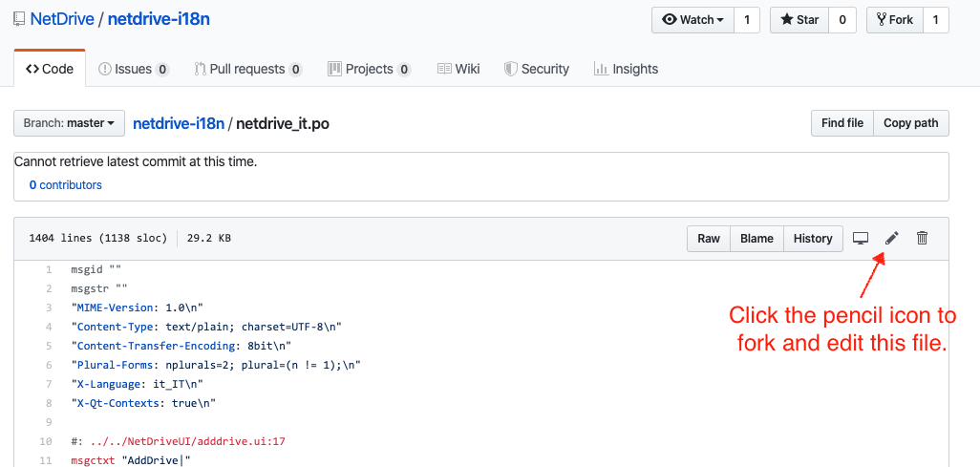The image size is (980, 467).
Task: Click the 29.2 KB file size
Action: pyautogui.click(x=209, y=238)
